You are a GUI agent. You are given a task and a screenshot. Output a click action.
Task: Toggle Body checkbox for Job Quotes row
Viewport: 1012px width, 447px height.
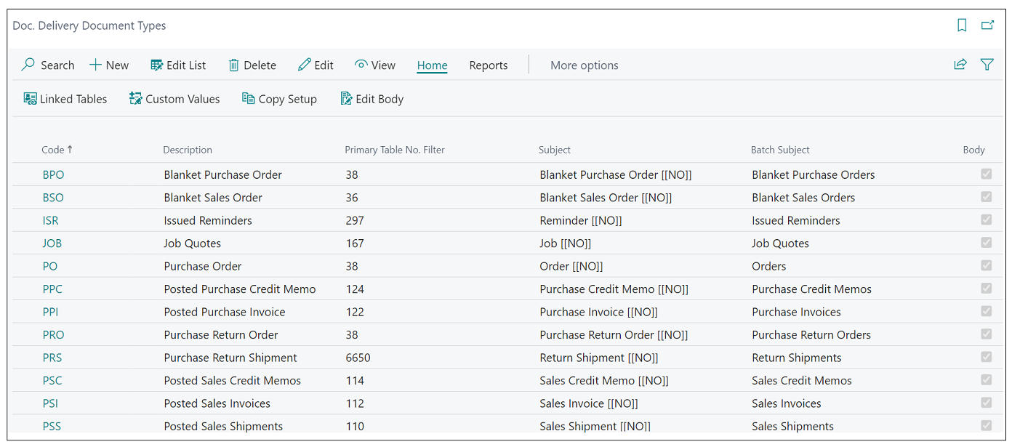point(986,243)
